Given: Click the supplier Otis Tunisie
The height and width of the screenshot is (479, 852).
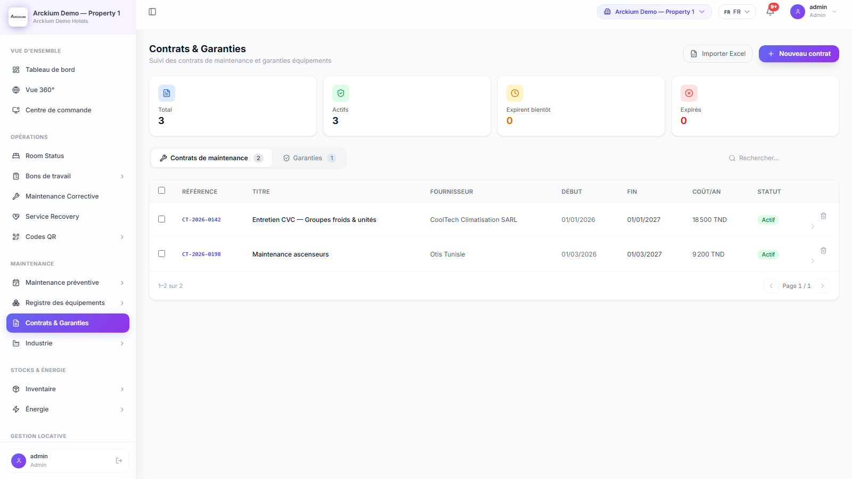Looking at the screenshot, I should pos(447,254).
